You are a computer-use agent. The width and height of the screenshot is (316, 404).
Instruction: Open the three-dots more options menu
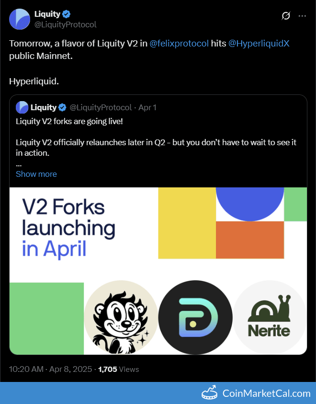(302, 16)
